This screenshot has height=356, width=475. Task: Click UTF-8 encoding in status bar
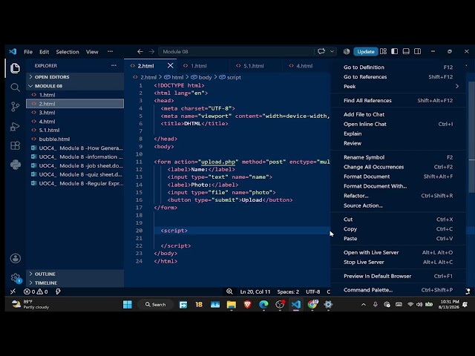(x=313, y=291)
